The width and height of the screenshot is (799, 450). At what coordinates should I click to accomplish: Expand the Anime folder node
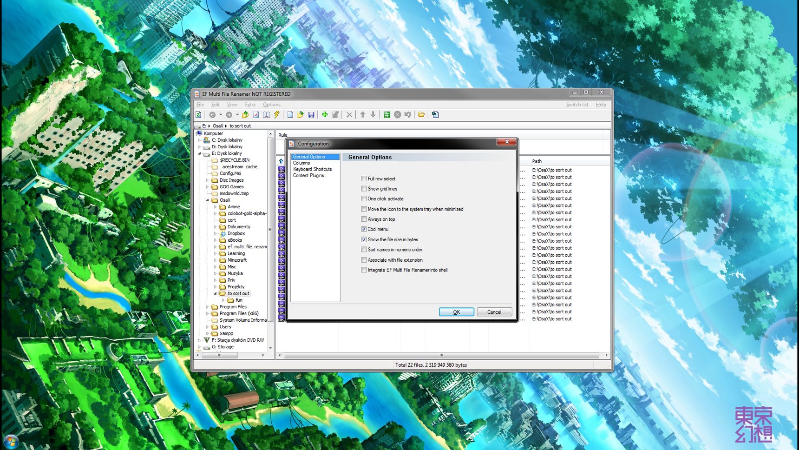pyautogui.click(x=216, y=207)
